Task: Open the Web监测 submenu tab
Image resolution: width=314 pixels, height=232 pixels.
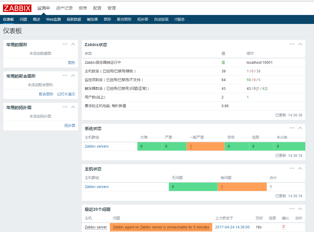Action: [53, 19]
